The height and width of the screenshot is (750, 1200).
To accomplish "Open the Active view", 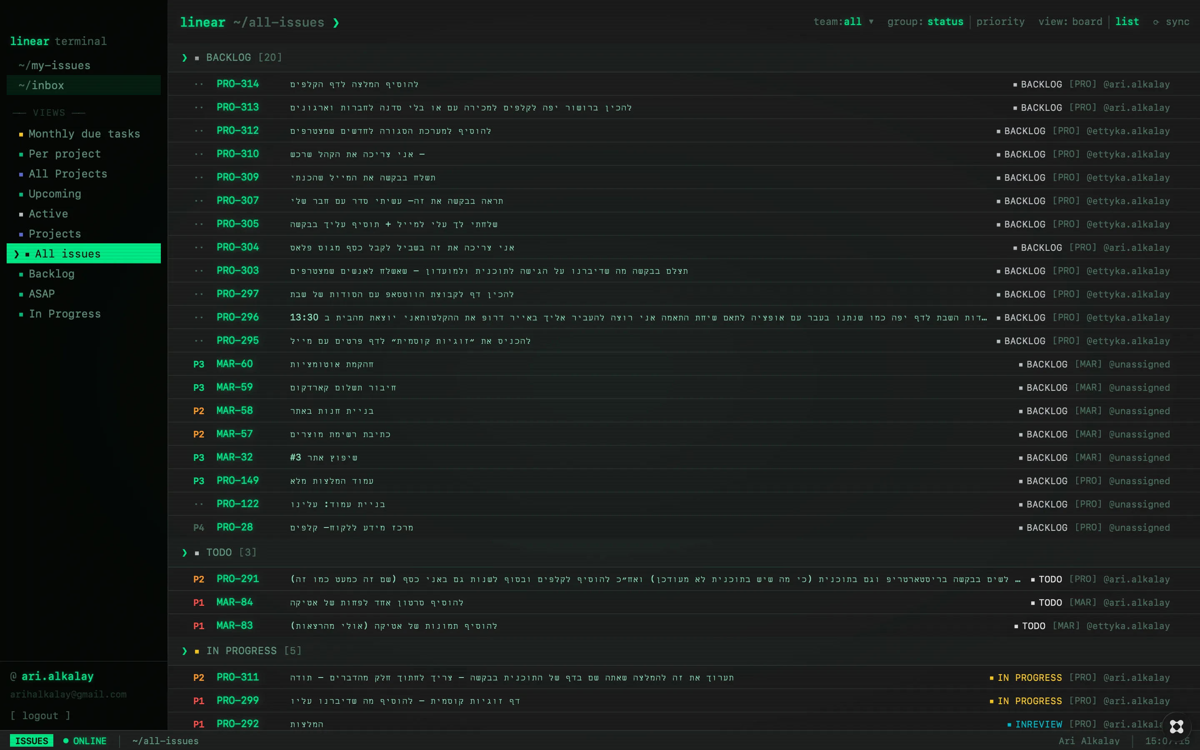I will click(83, 214).
